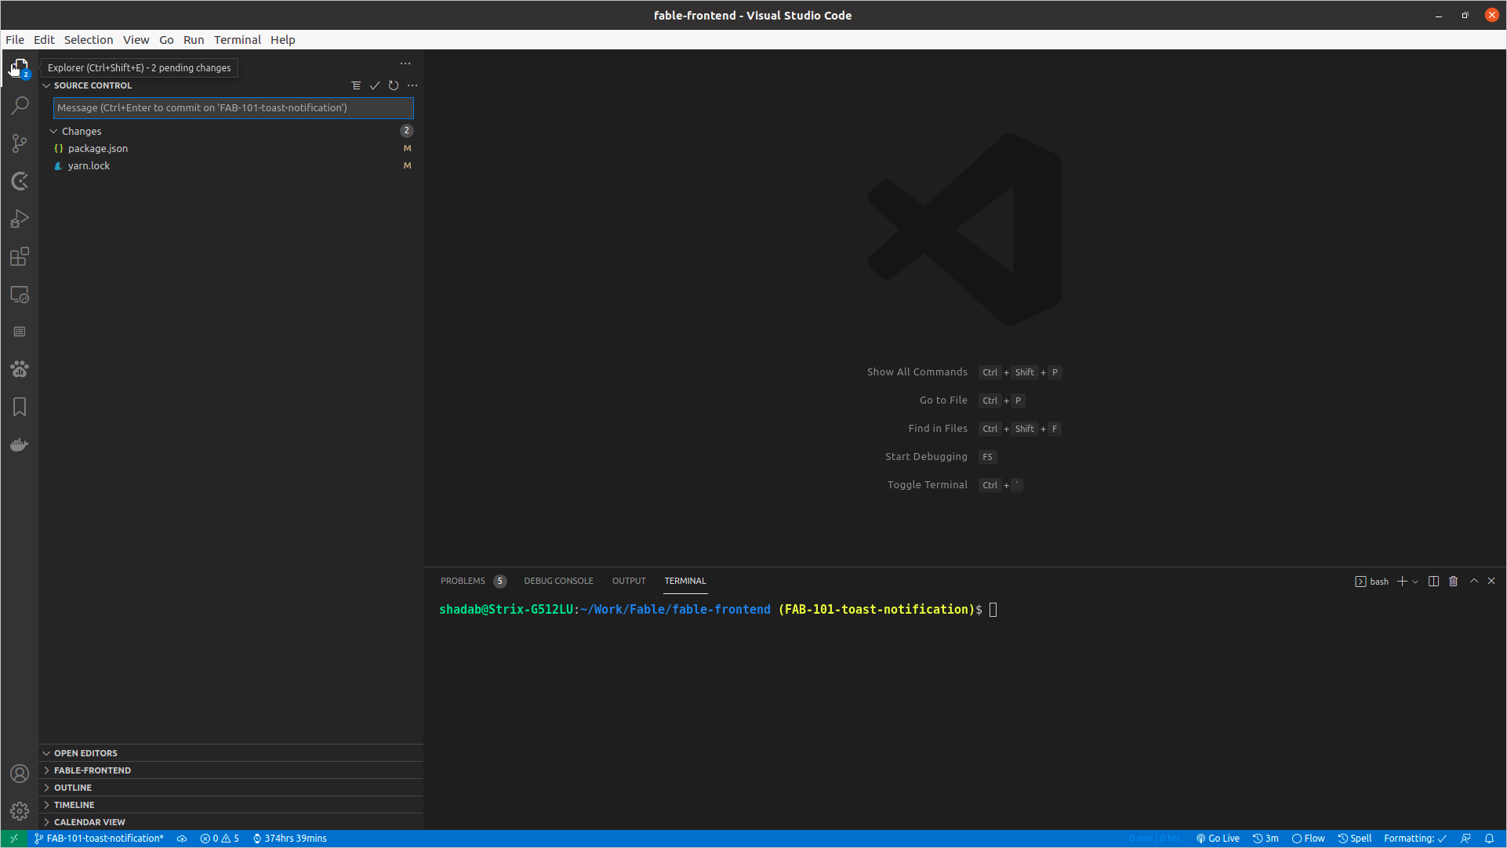
Task: Open the File menu
Action: tap(15, 40)
